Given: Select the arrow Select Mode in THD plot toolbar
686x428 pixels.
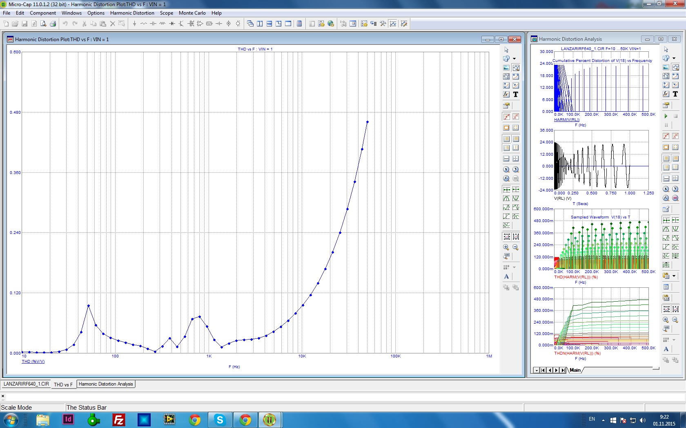Looking at the screenshot, I should 506,50.
